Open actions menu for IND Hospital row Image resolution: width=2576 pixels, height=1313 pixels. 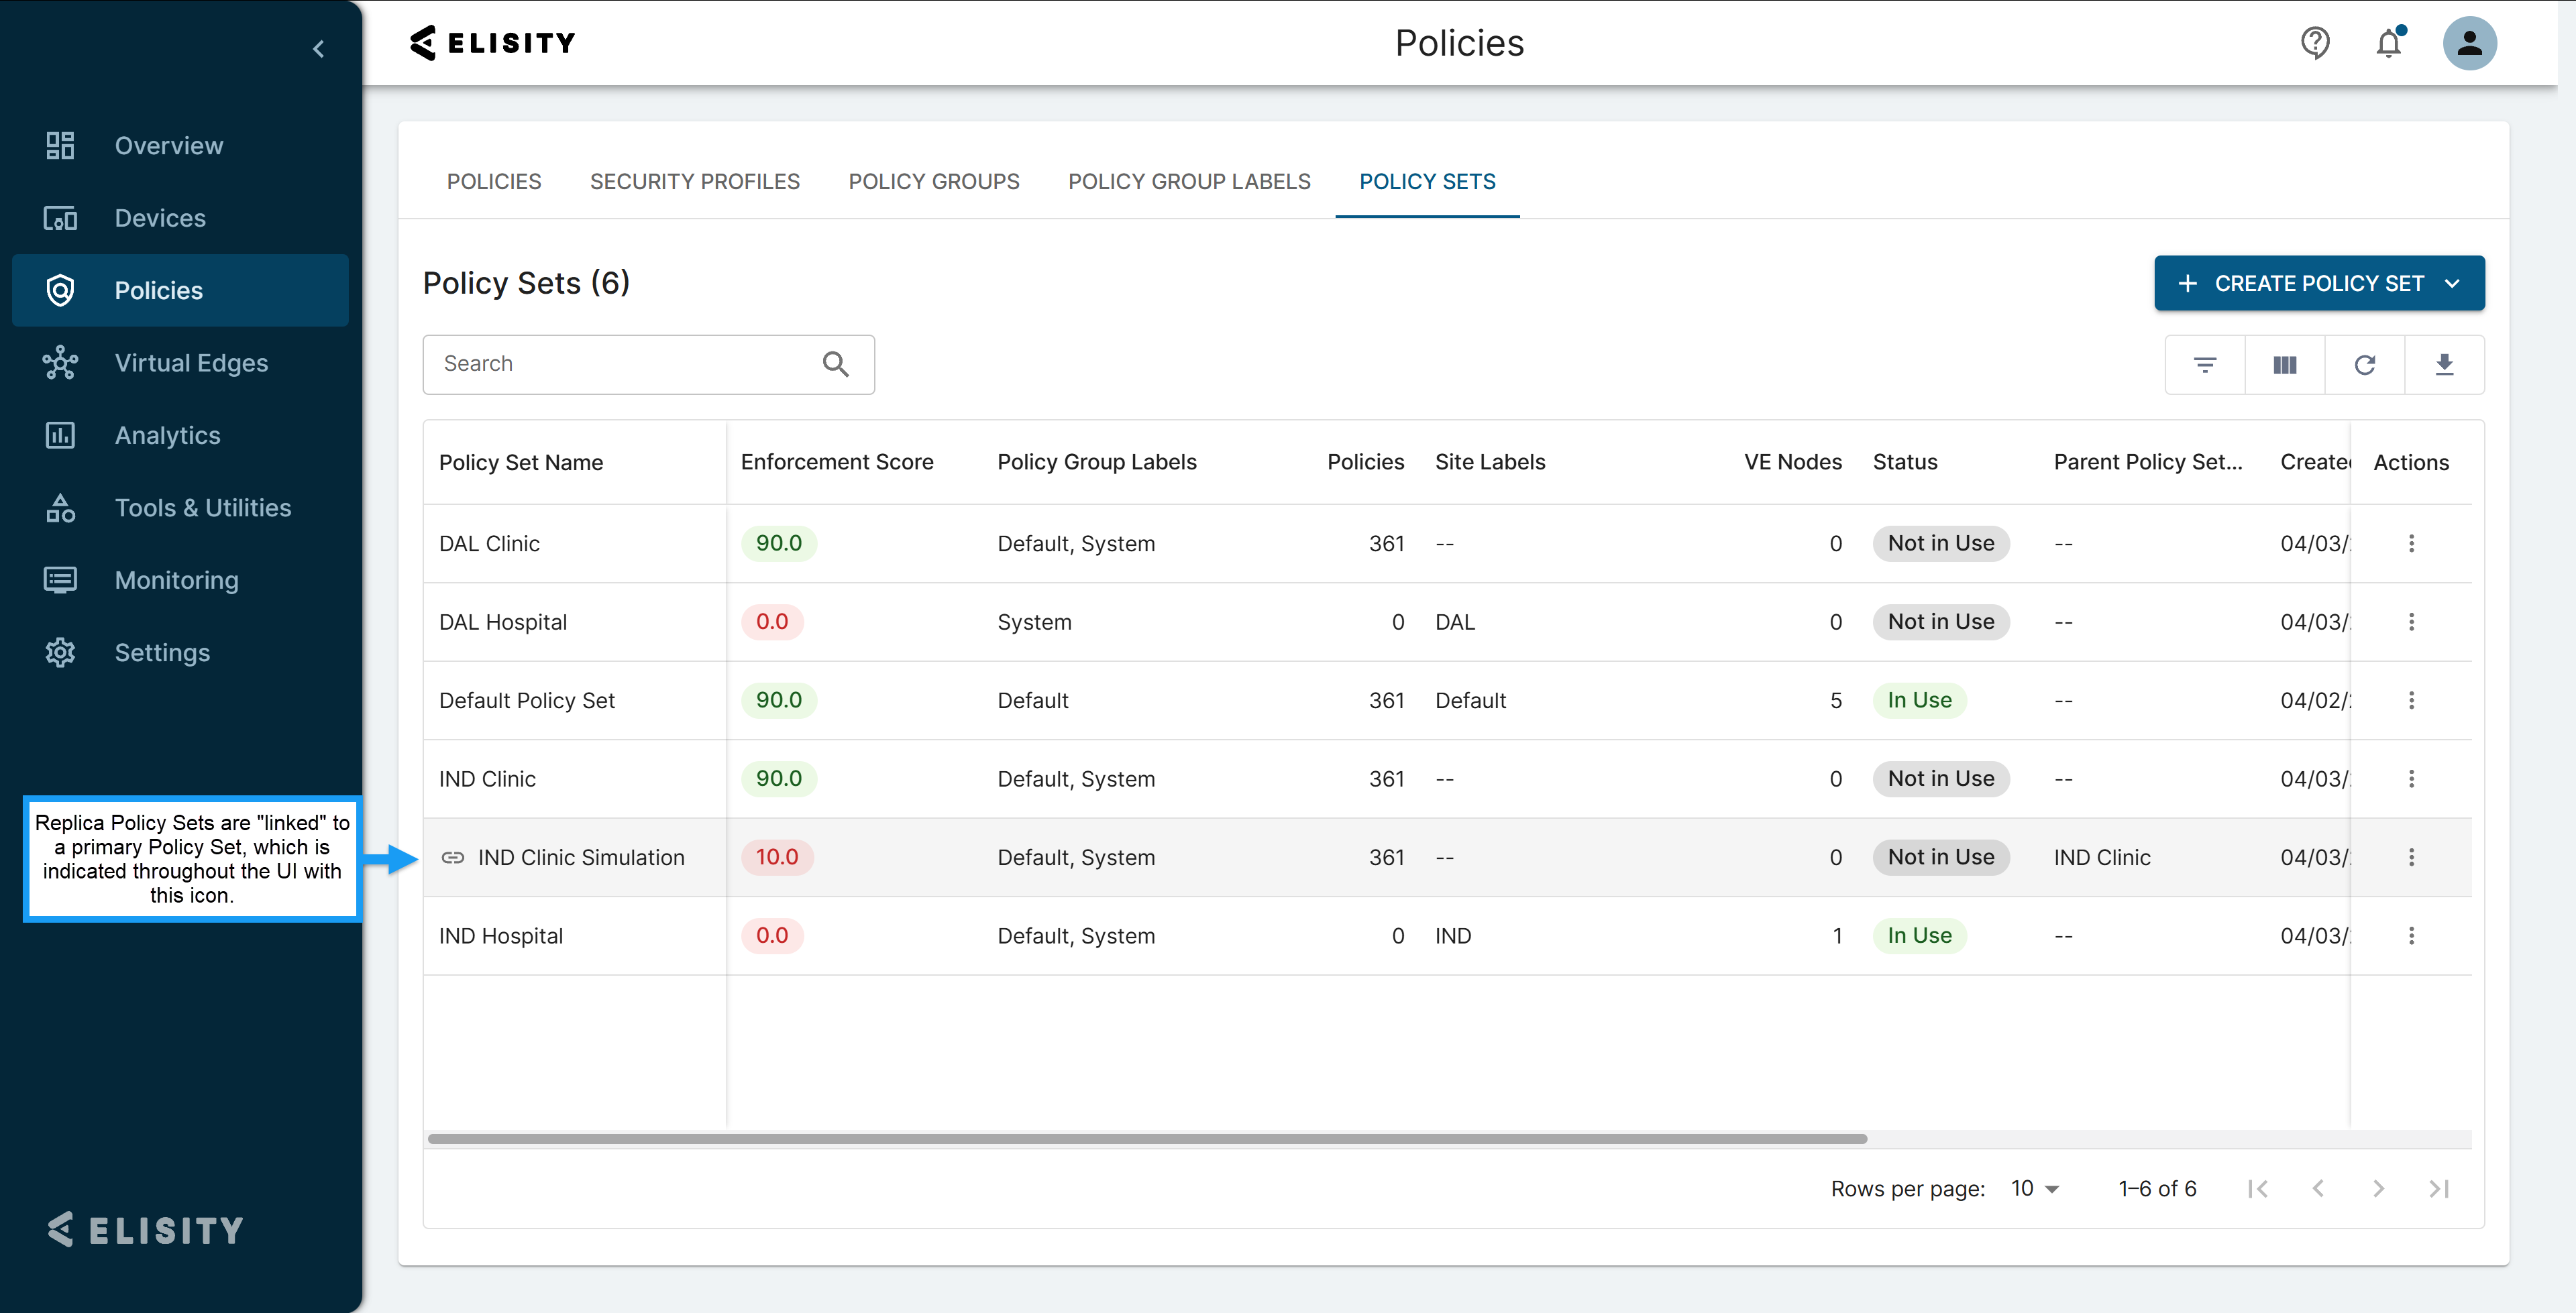click(2411, 936)
